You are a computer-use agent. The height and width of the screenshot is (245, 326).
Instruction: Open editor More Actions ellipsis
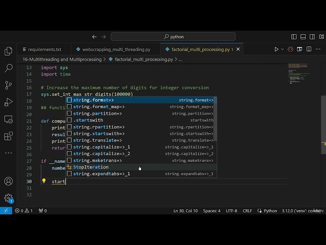pos(318,49)
